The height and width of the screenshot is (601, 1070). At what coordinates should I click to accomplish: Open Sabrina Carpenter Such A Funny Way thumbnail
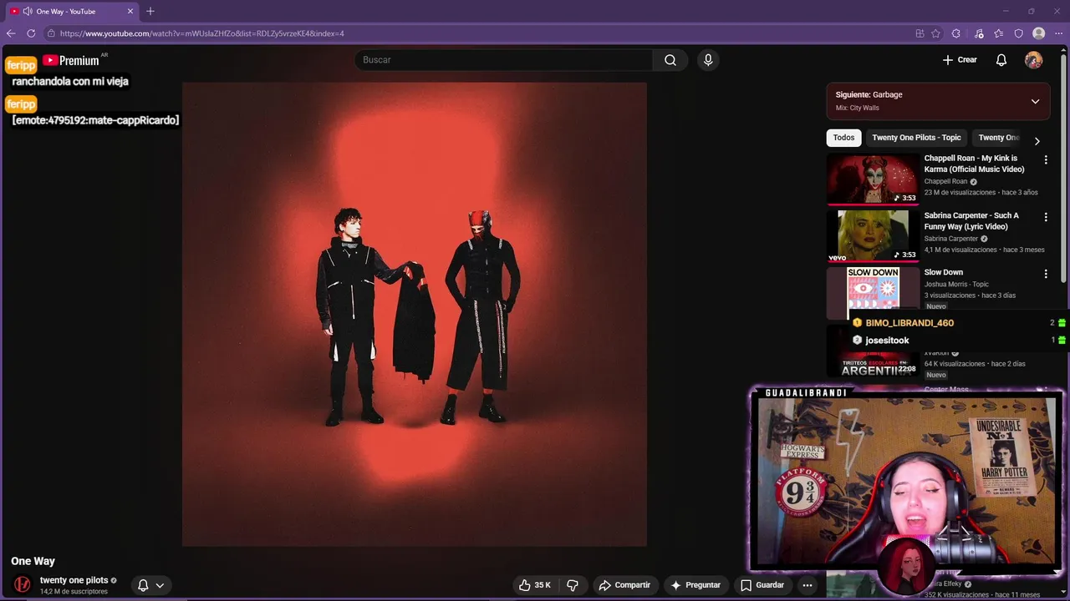click(x=873, y=236)
